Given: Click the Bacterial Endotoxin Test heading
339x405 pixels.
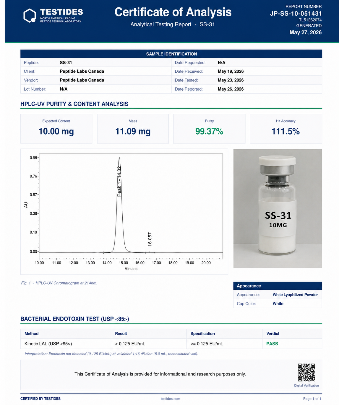Looking at the screenshot, I should click(75, 319).
